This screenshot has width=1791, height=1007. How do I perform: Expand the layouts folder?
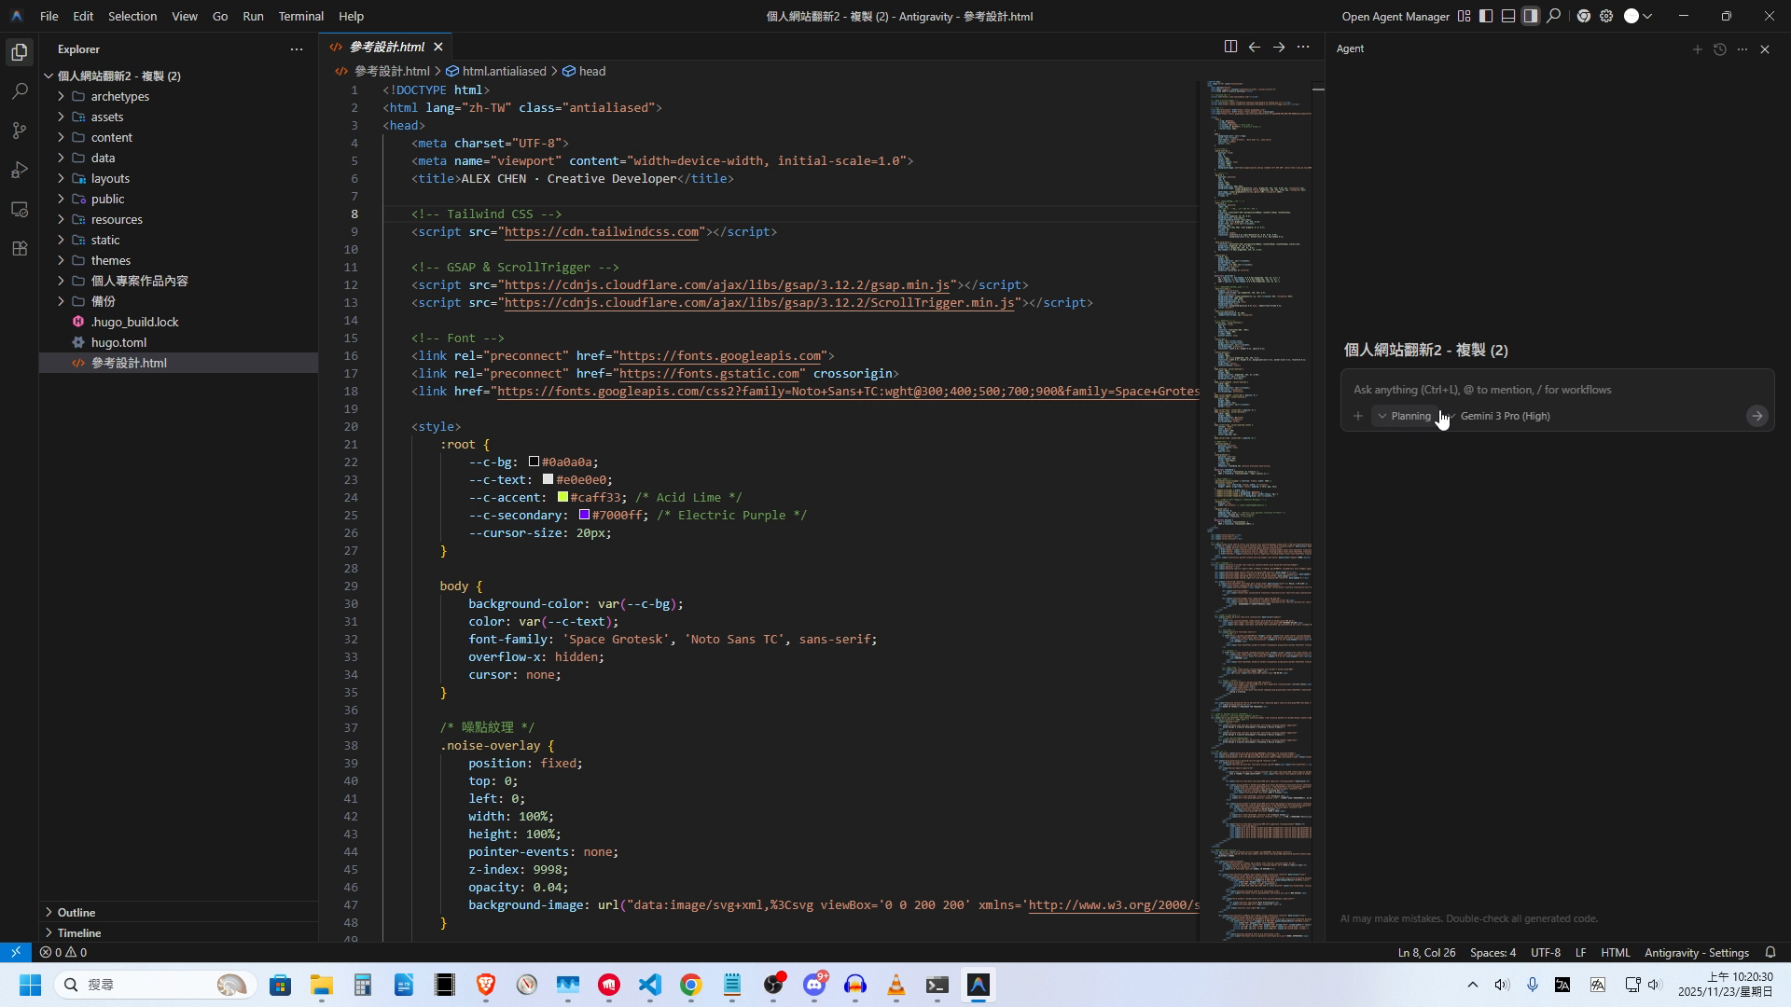point(110,178)
